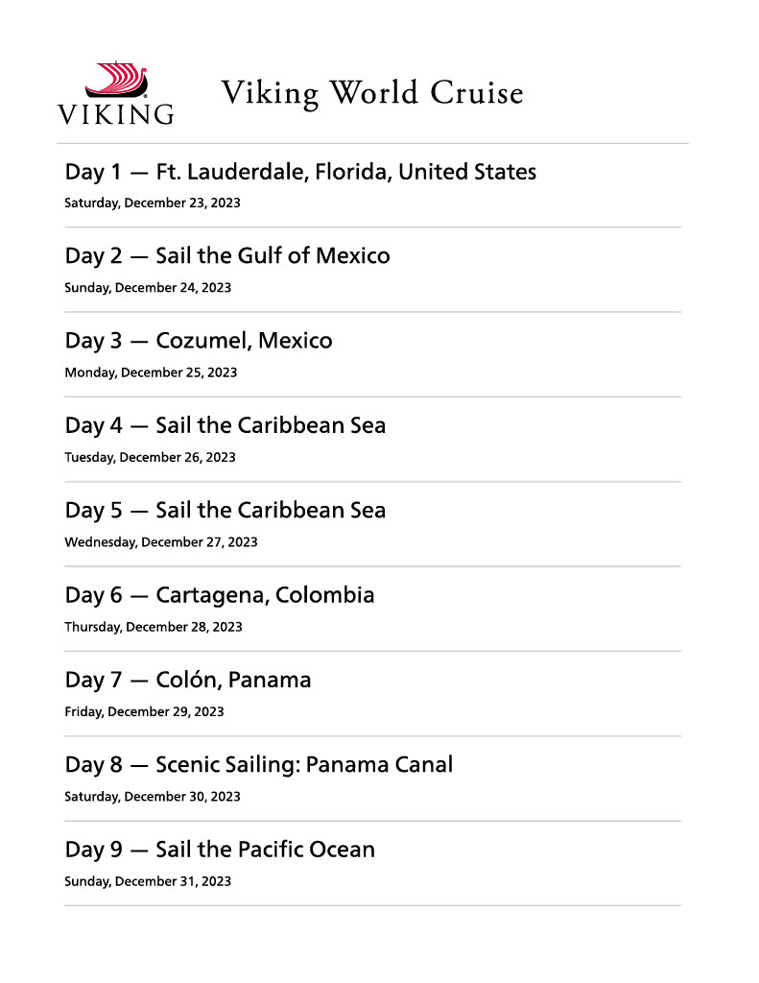This screenshot has height=983, width=759.
Task: Select Day 9 Sail the Pacific Ocean
Action: pyautogui.click(x=220, y=850)
